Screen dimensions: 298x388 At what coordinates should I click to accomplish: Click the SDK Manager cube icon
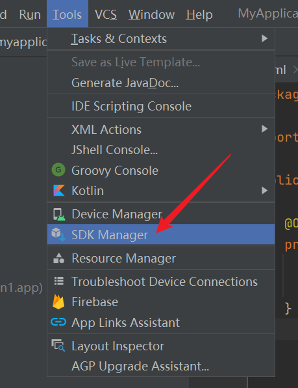pyautogui.click(x=58, y=235)
